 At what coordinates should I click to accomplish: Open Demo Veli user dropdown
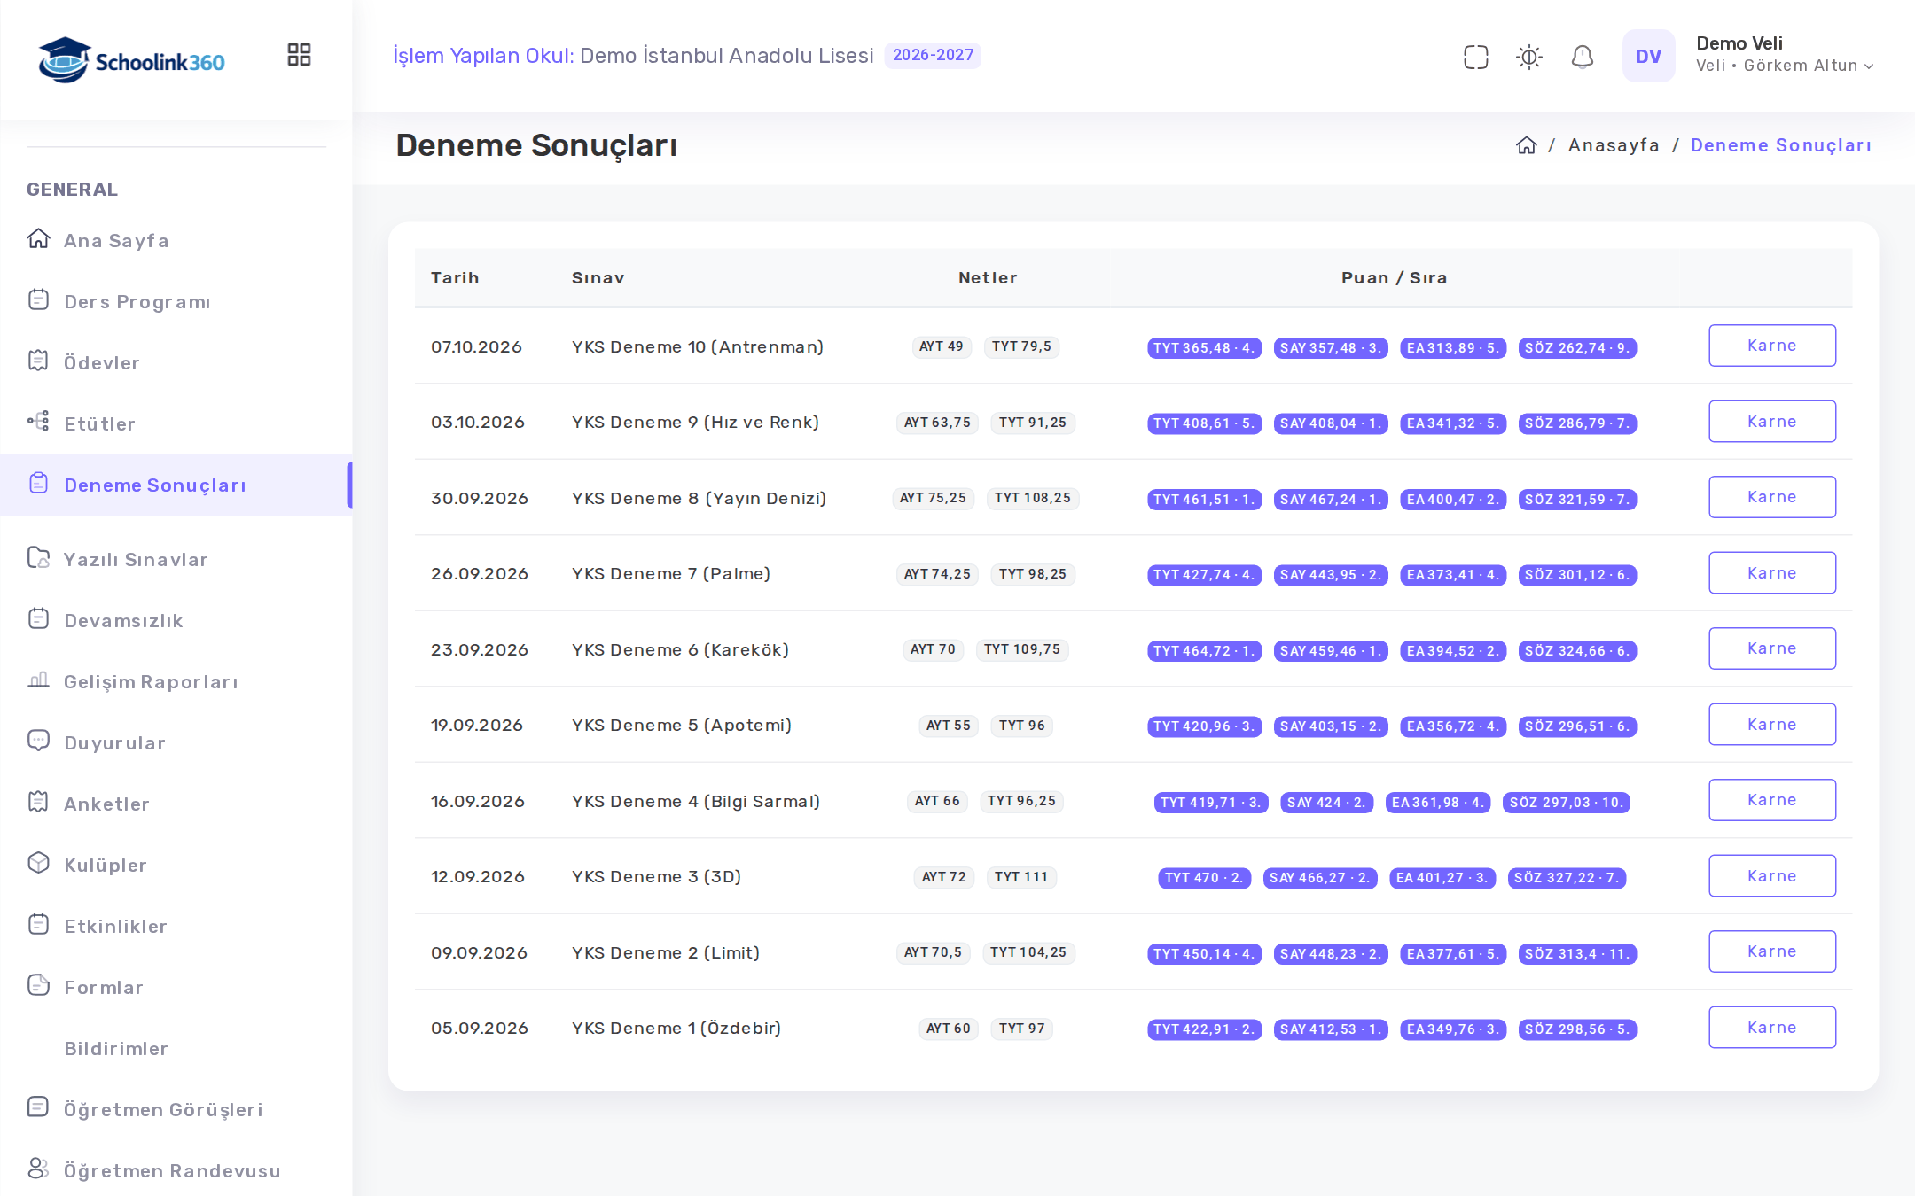click(x=1784, y=55)
